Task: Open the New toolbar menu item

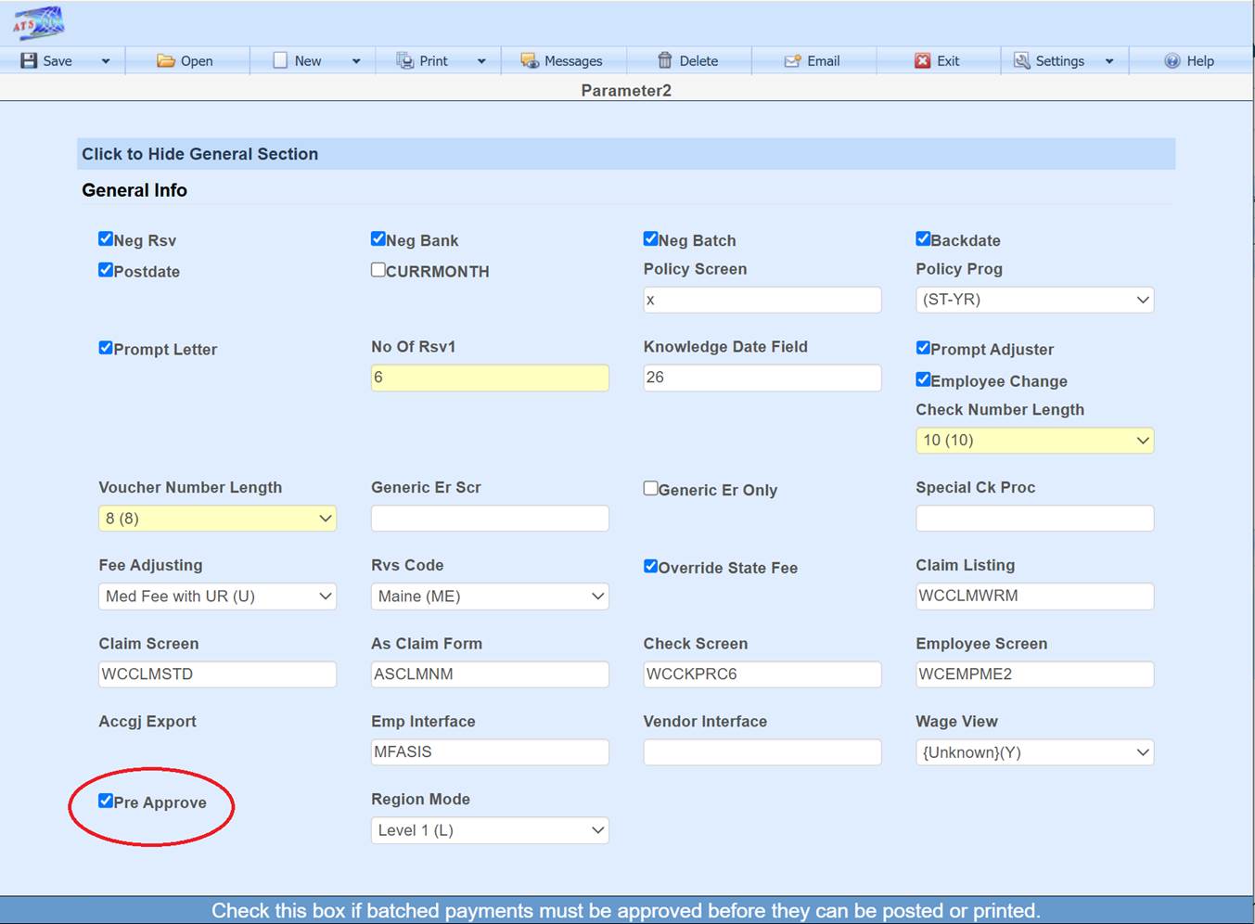Action: (x=307, y=60)
